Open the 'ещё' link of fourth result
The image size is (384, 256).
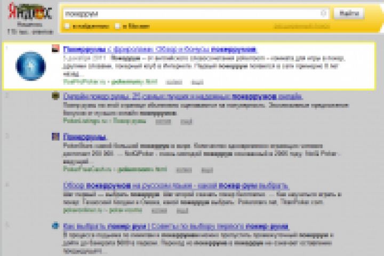click(182, 211)
